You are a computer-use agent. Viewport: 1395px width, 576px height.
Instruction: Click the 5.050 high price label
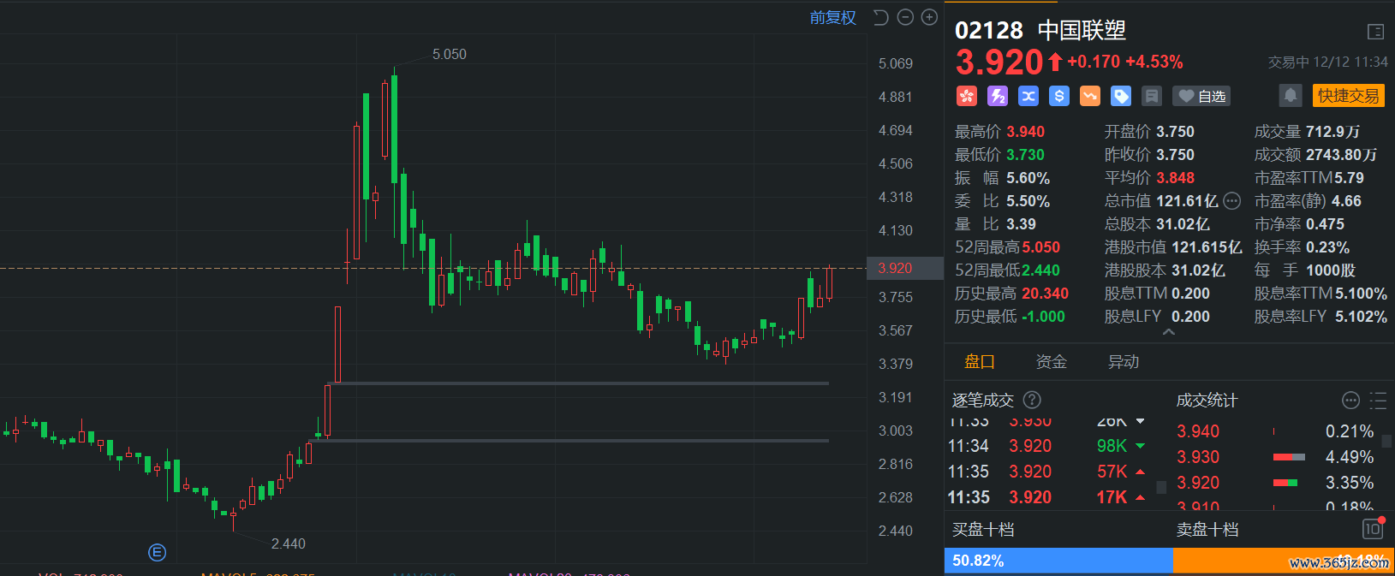click(450, 54)
